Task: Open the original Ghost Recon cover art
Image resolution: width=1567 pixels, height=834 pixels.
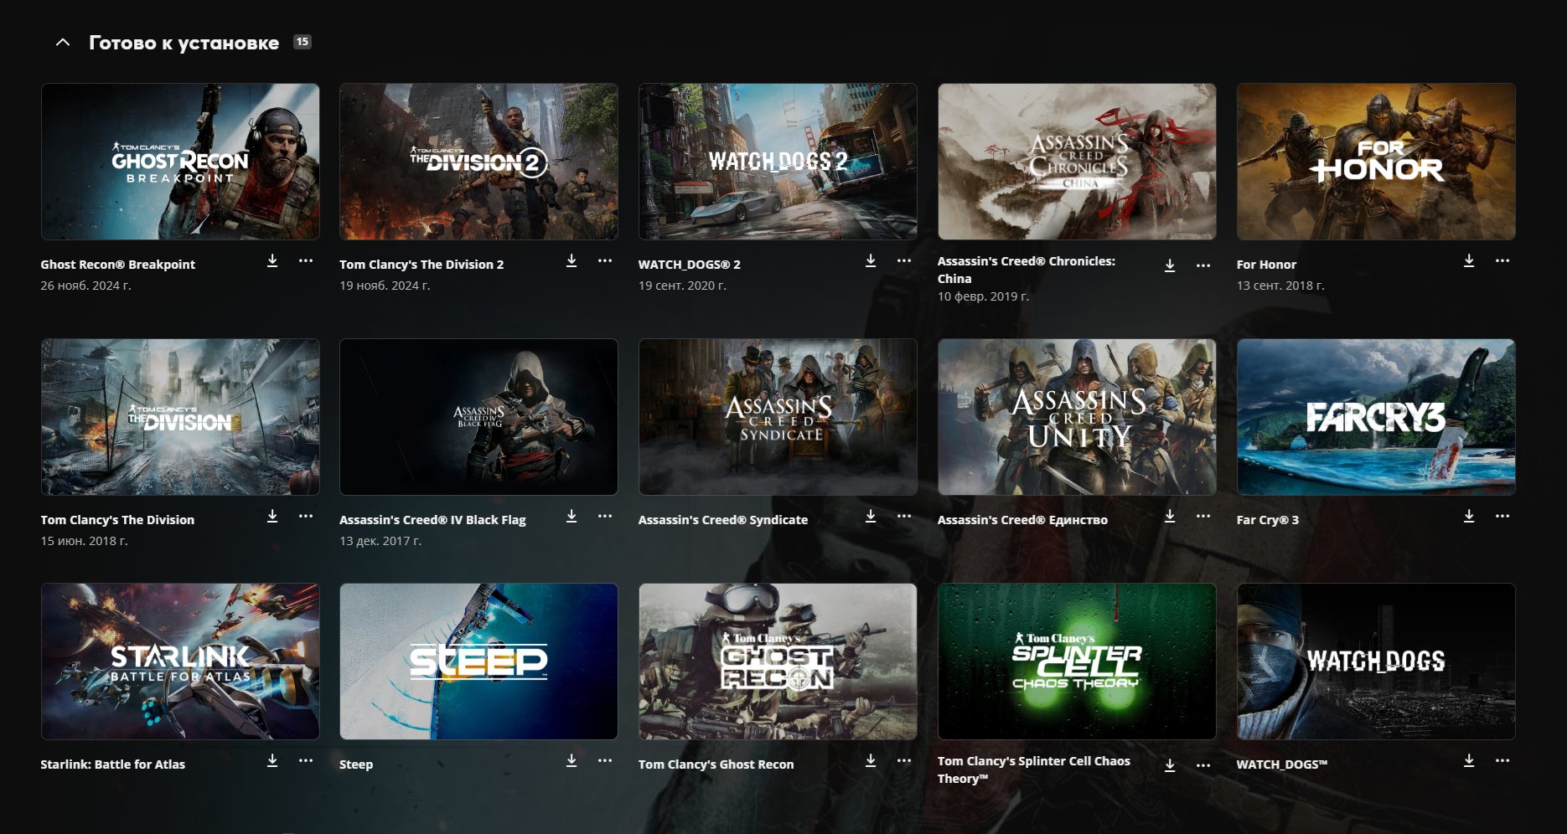Action: pos(778,662)
